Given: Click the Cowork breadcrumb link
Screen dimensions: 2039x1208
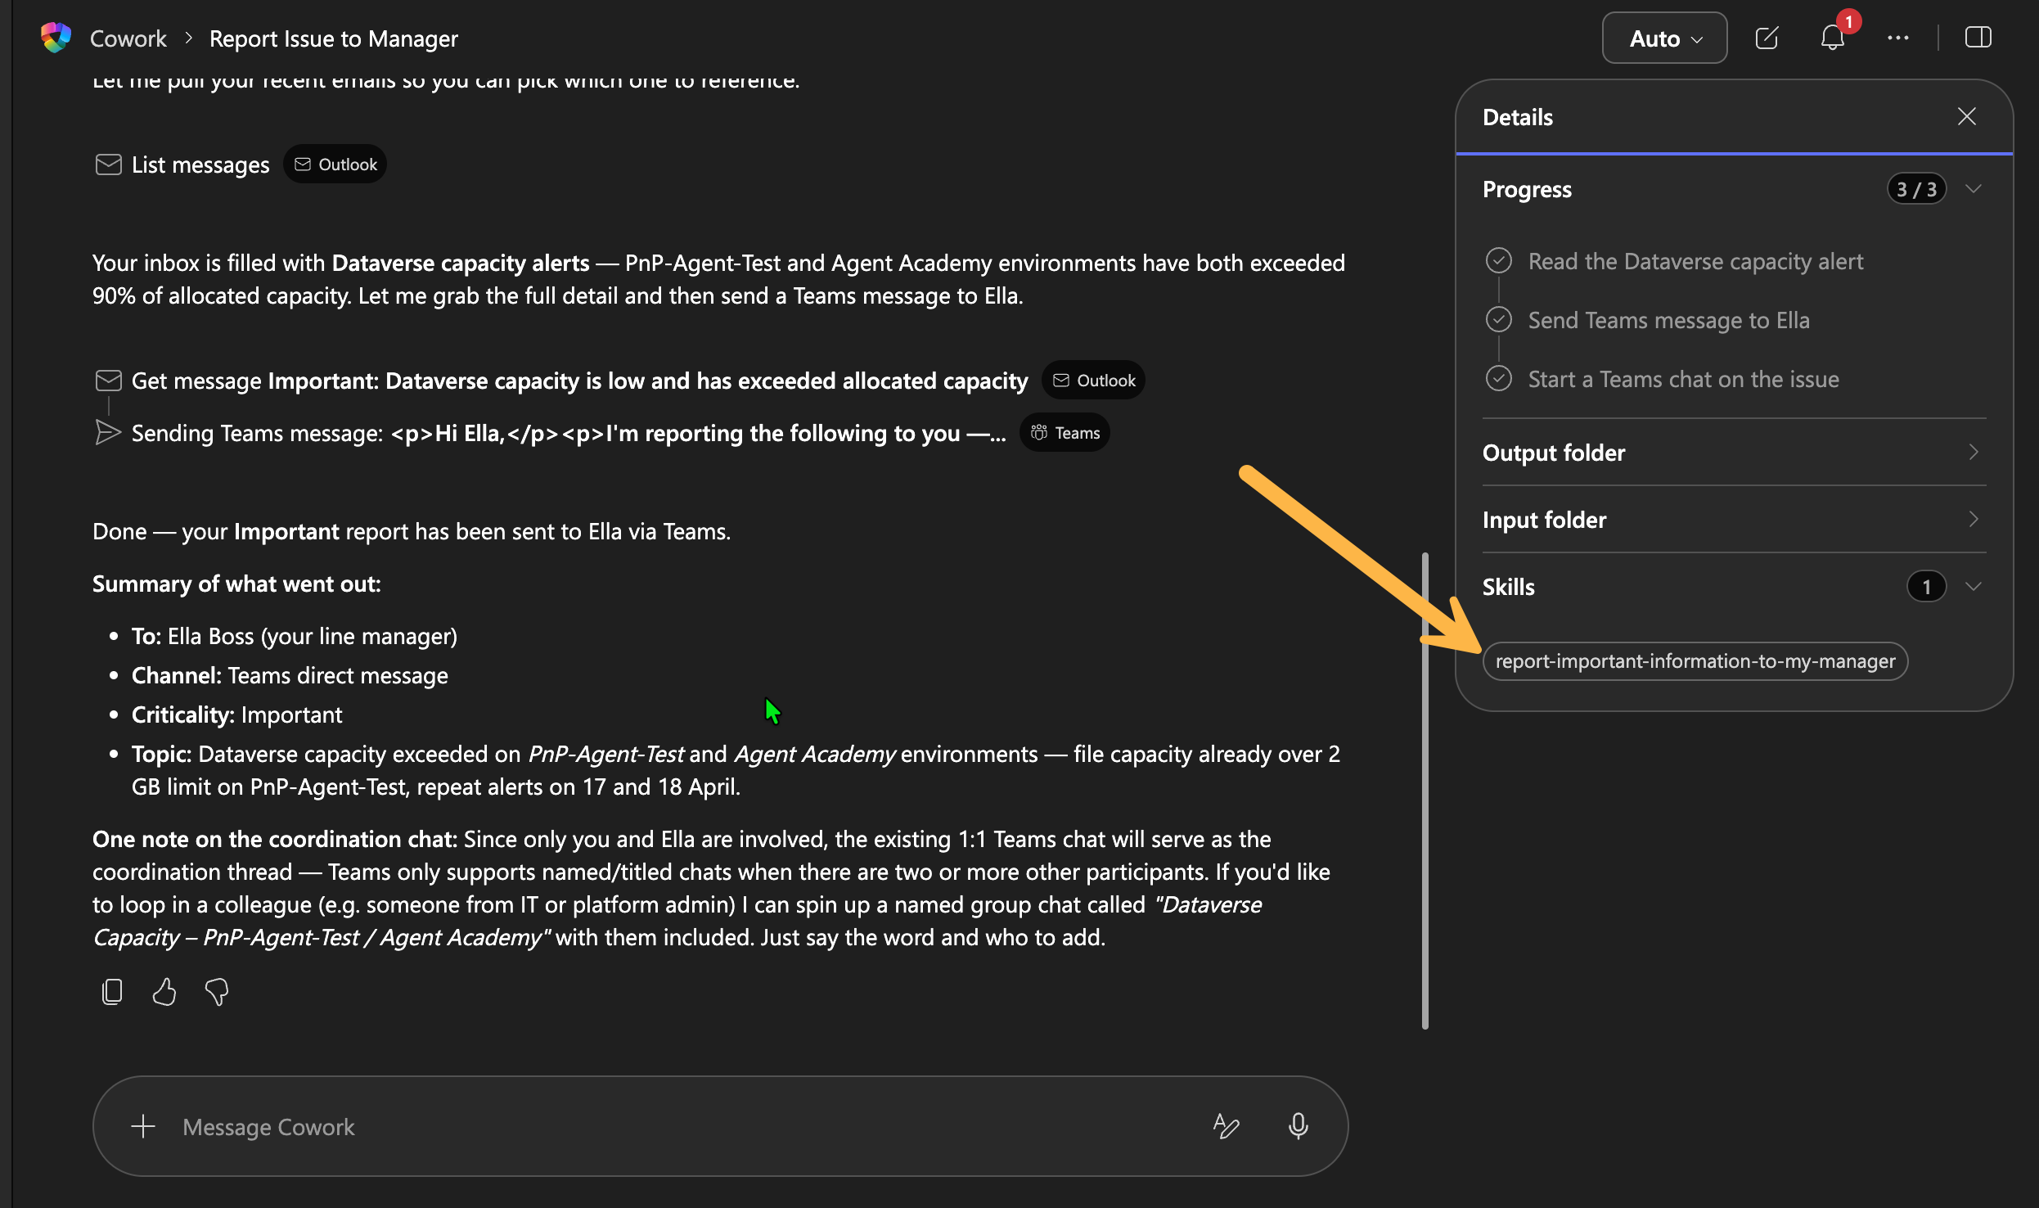Looking at the screenshot, I should (128, 38).
